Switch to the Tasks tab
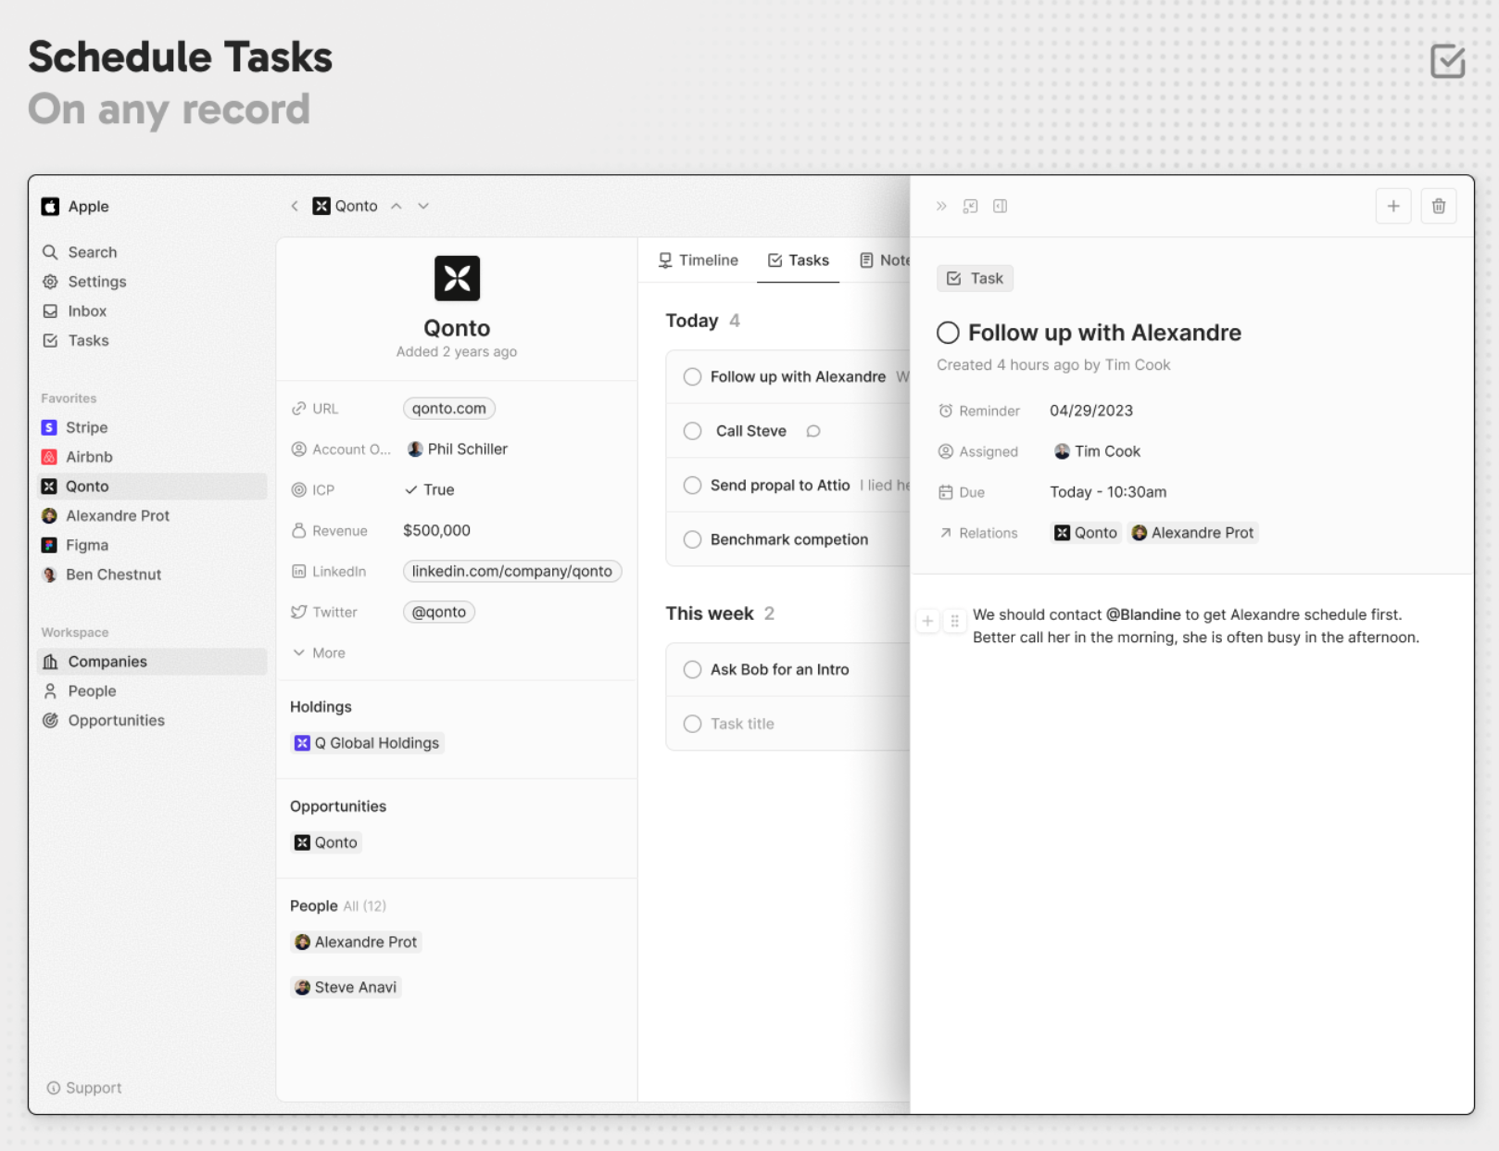The image size is (1499, 1151). click(799, 260)
